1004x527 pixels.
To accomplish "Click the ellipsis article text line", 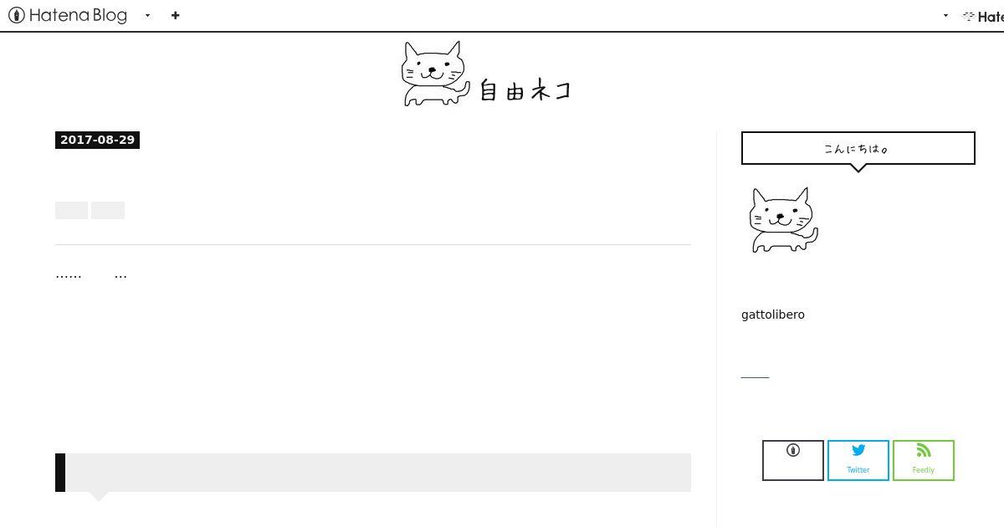I will coord(91,274).
